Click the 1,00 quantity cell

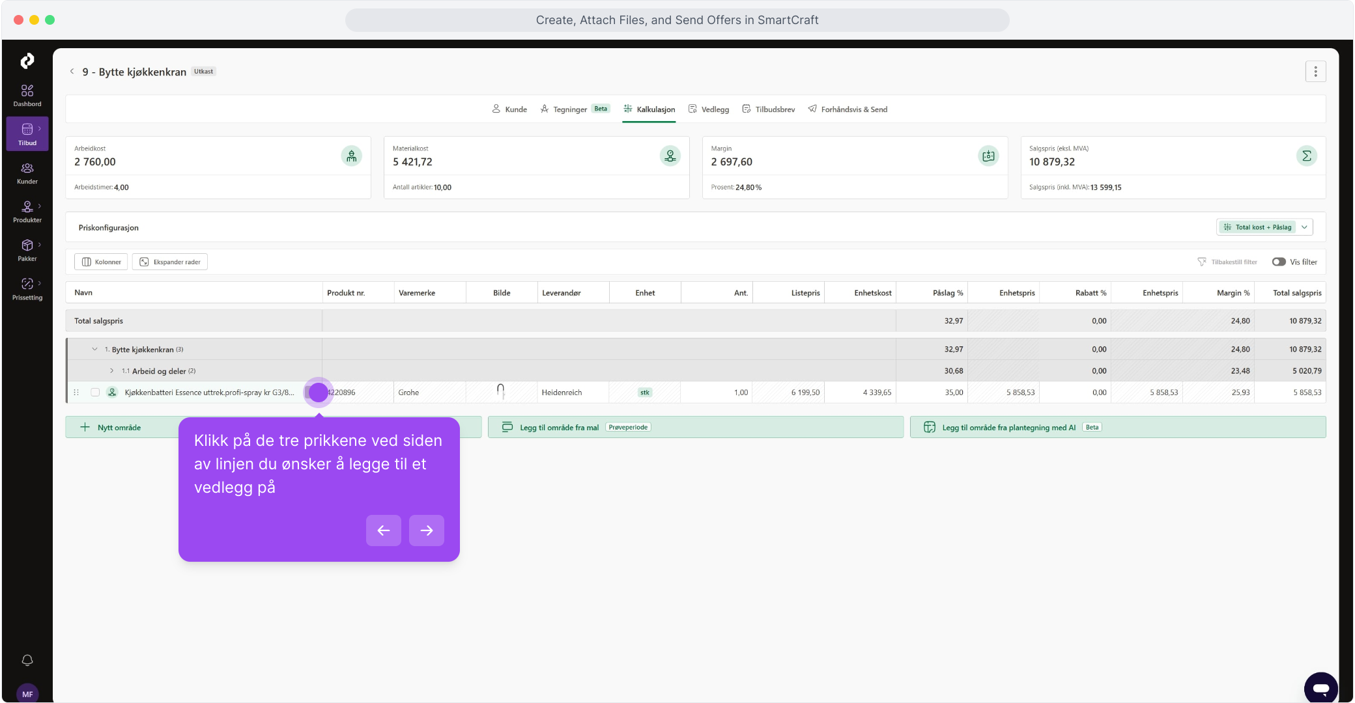(717, 393)
